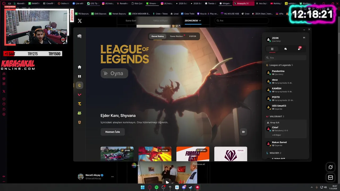Collapse the friends panel with arrow icon
Viewport: 340px width, 191px height.
(304, 38)
